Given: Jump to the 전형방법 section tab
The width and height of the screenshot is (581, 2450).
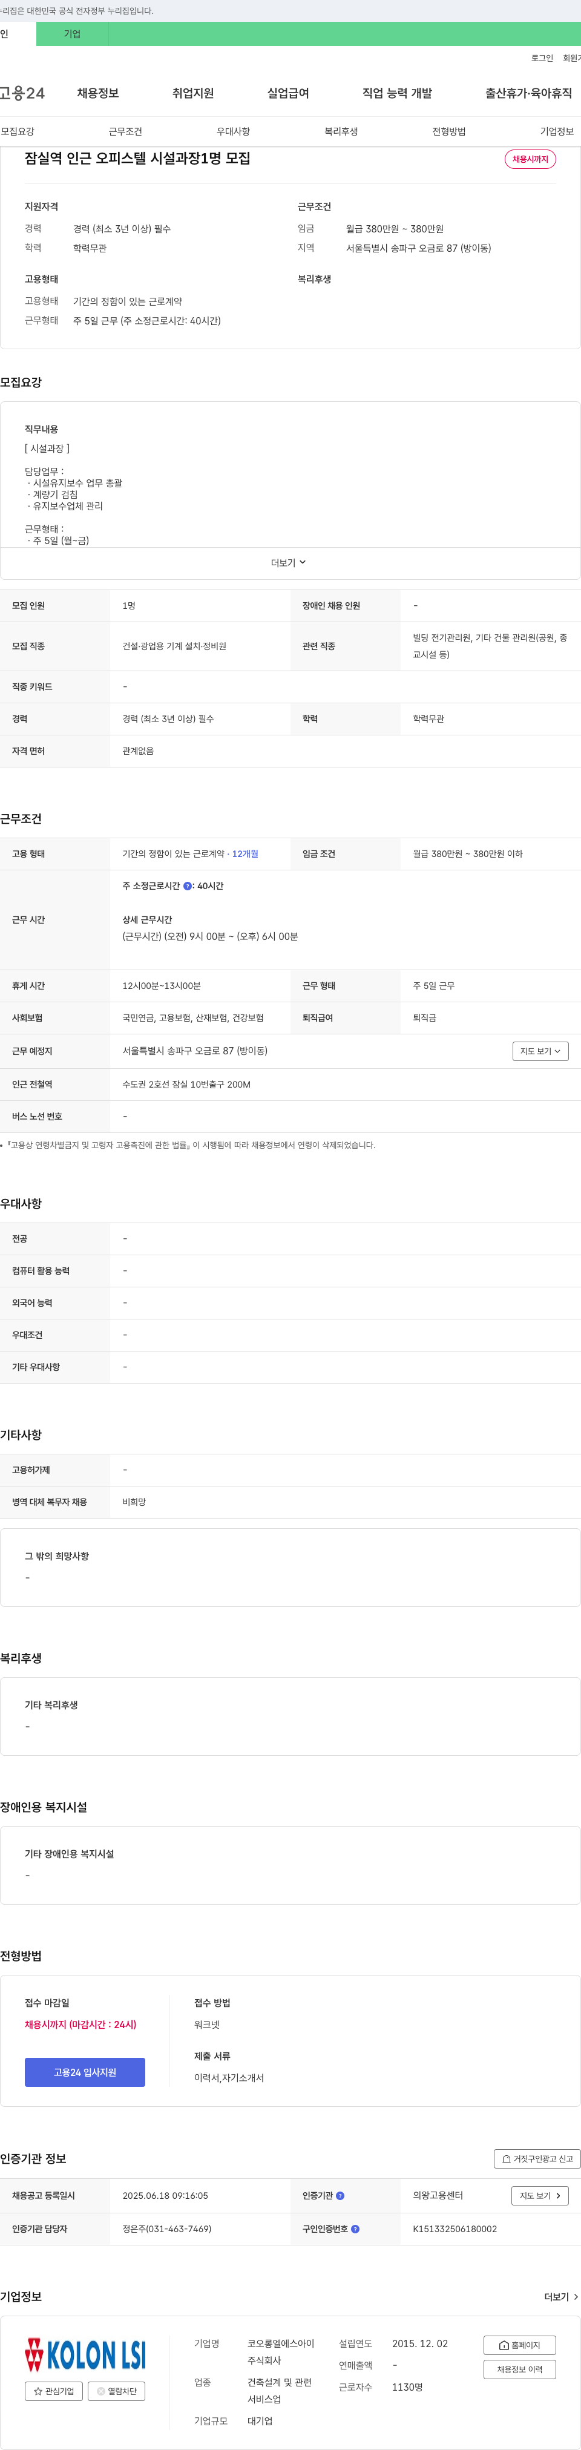Looking at the screenshot, I should [x=449, y=131].
